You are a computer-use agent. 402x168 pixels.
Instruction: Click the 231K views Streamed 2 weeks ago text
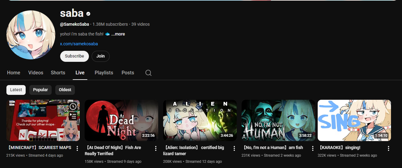(271, 155)
